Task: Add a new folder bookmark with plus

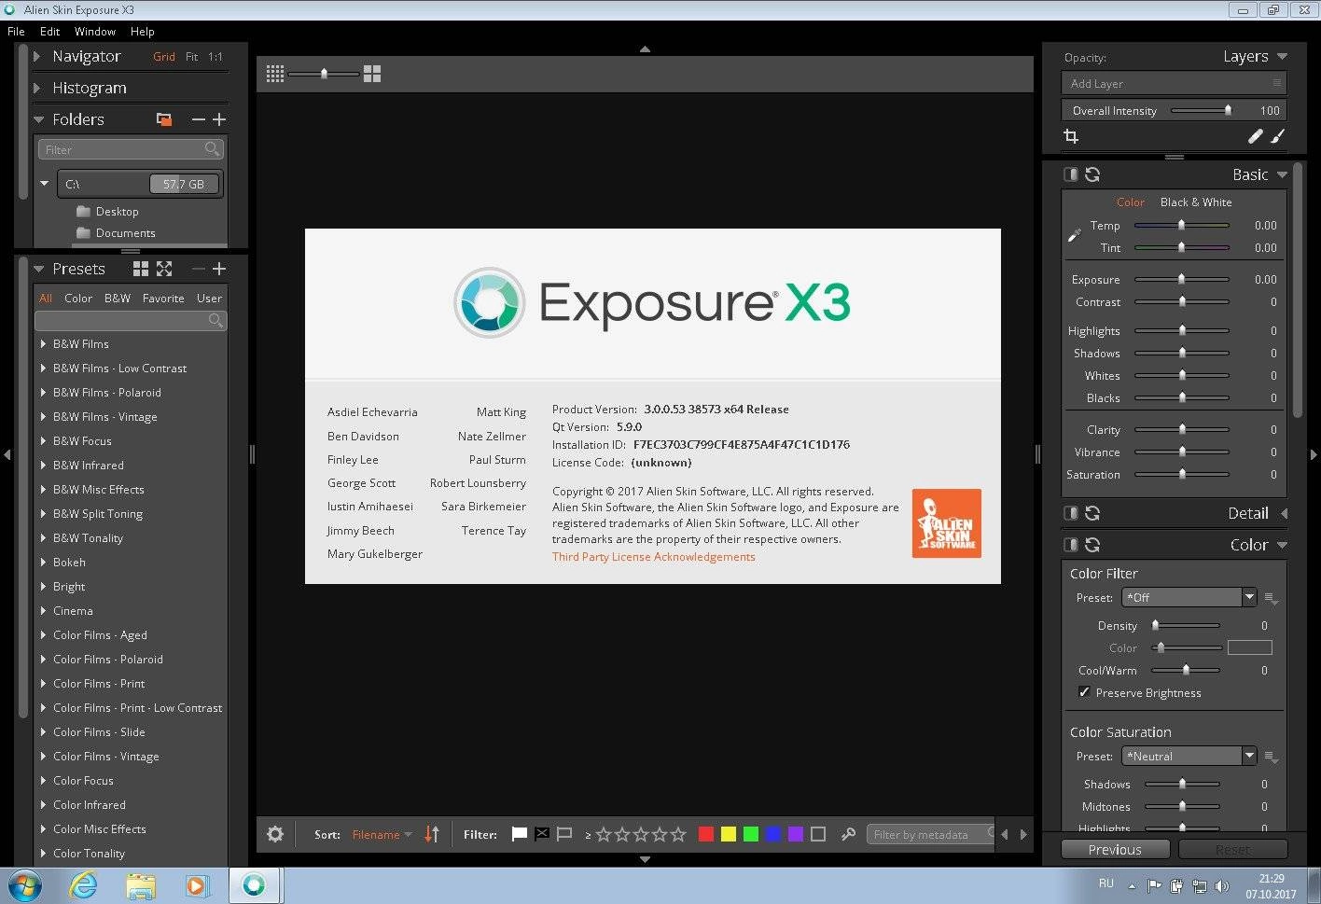Action: click(219, 119)
